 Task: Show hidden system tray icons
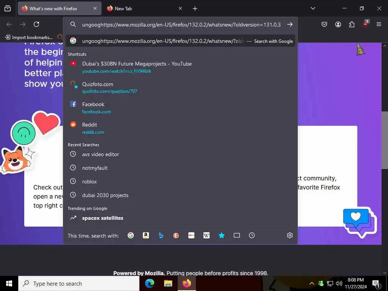tap(312, 283)
